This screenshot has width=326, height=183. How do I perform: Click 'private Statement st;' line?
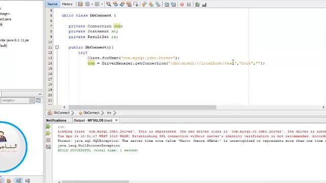[x=93, y=32]
